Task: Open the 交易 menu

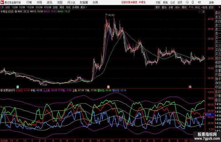Action: pyautogui.click(x=95, y=2)
